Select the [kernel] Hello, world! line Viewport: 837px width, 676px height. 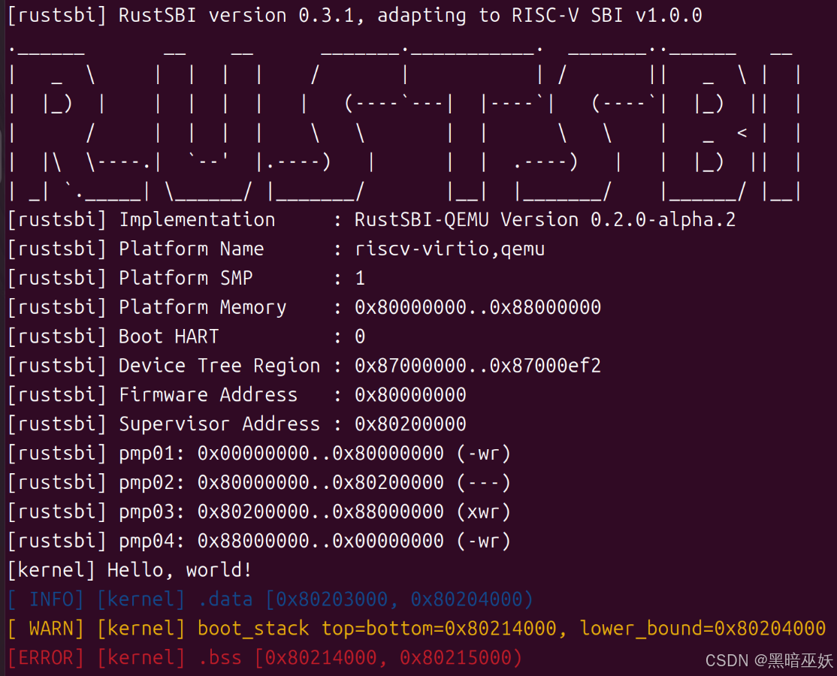point(130,570)
